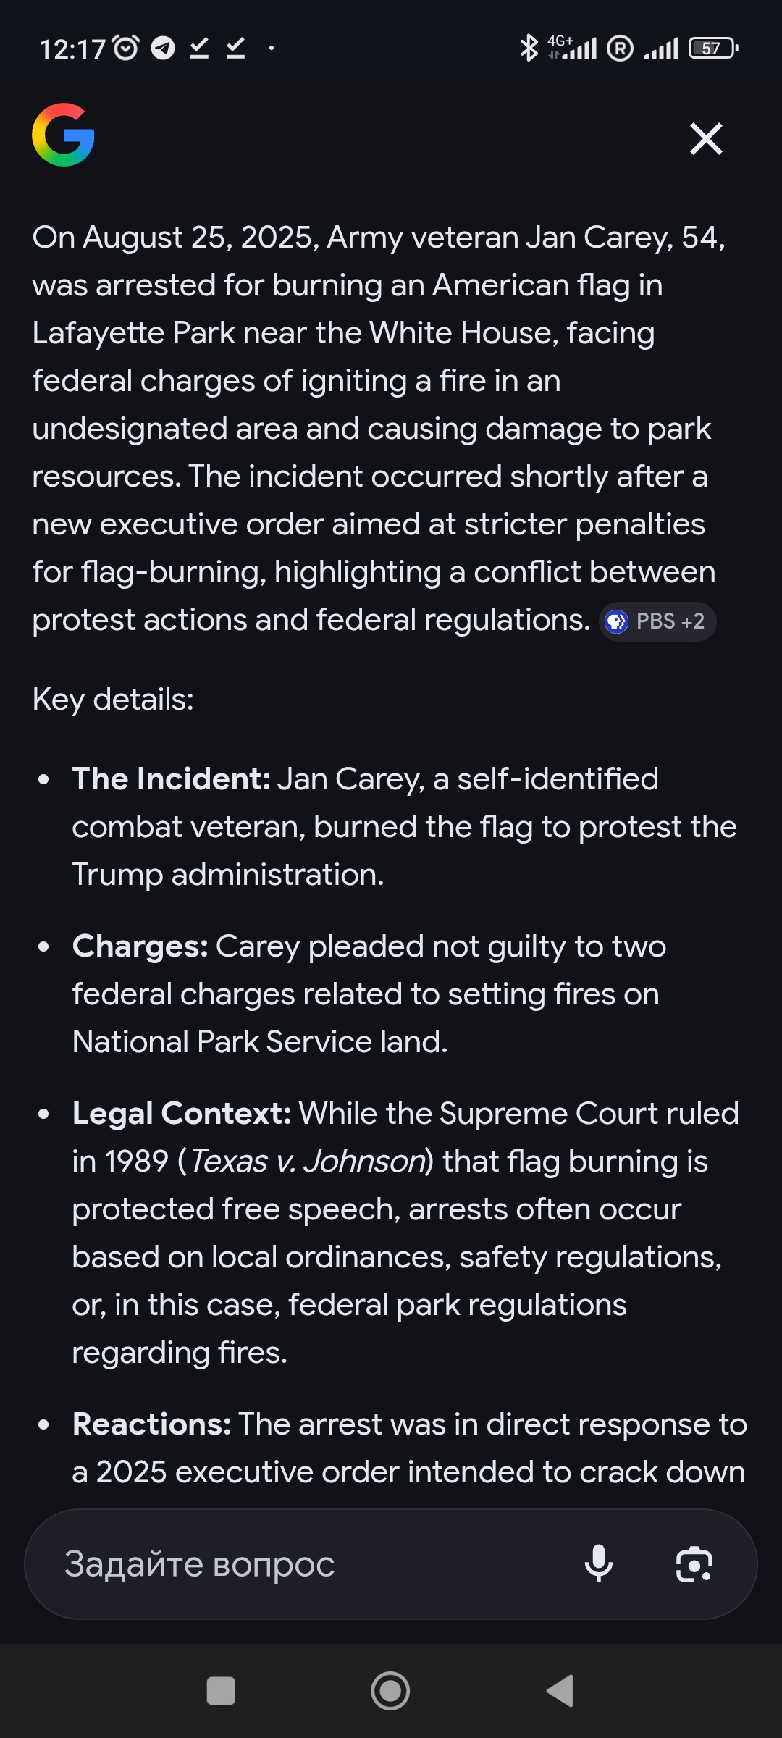Tap the "Legal Context:" bold heading
782x1738 pixels.
[182, 1114]
